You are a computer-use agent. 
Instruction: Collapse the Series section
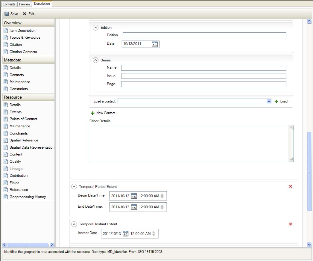[x=95, y=60]
